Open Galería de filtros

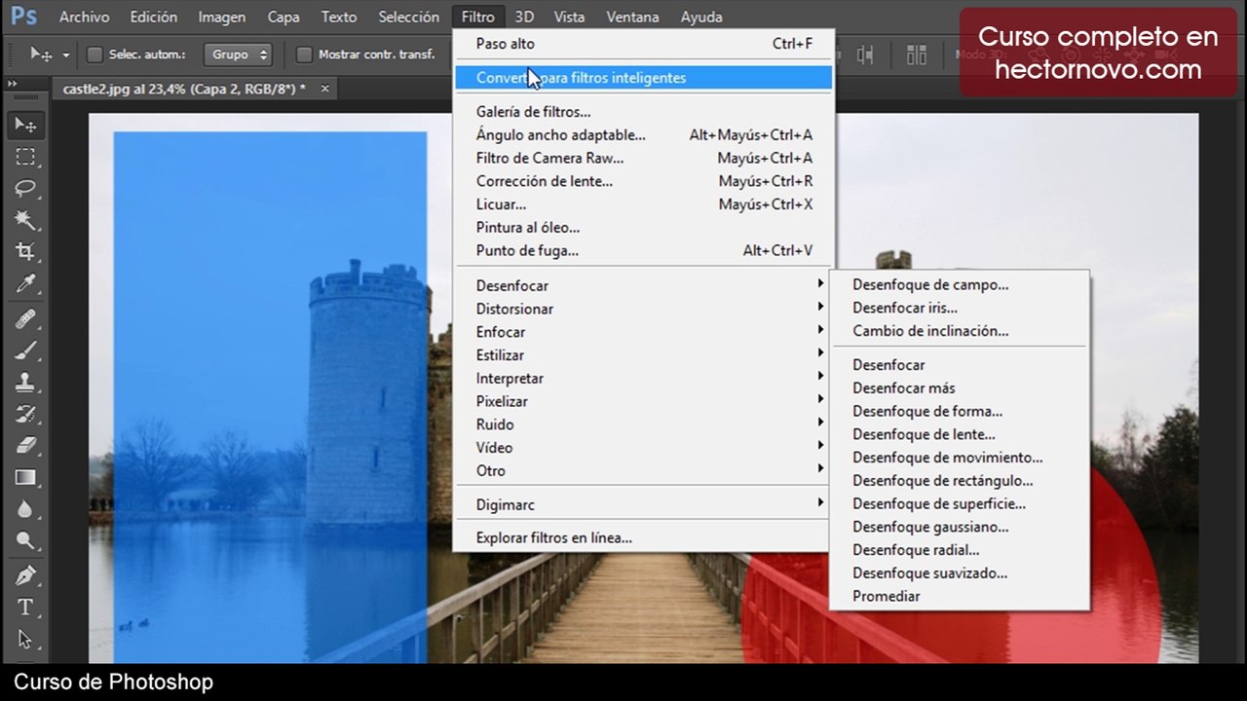[643, 112]
